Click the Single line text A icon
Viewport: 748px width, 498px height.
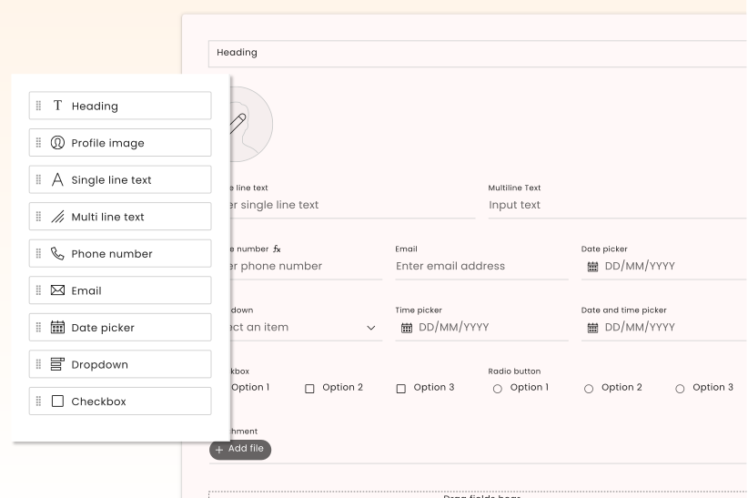[x=57, y=180]
